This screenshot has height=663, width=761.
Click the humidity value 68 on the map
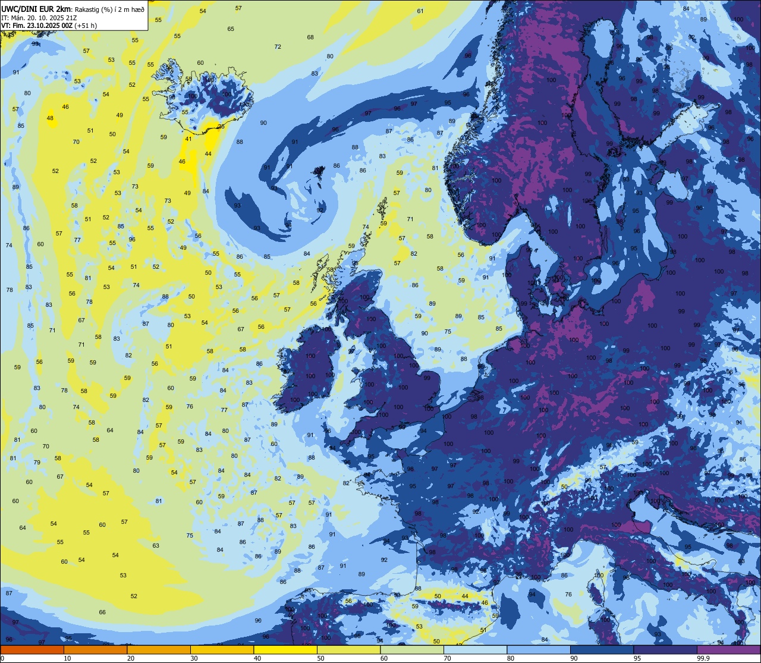(310, 37)
